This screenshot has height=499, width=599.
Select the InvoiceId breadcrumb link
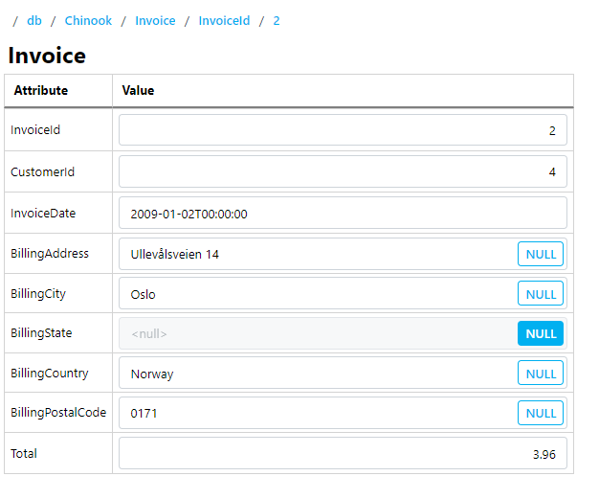pos(224,21)
